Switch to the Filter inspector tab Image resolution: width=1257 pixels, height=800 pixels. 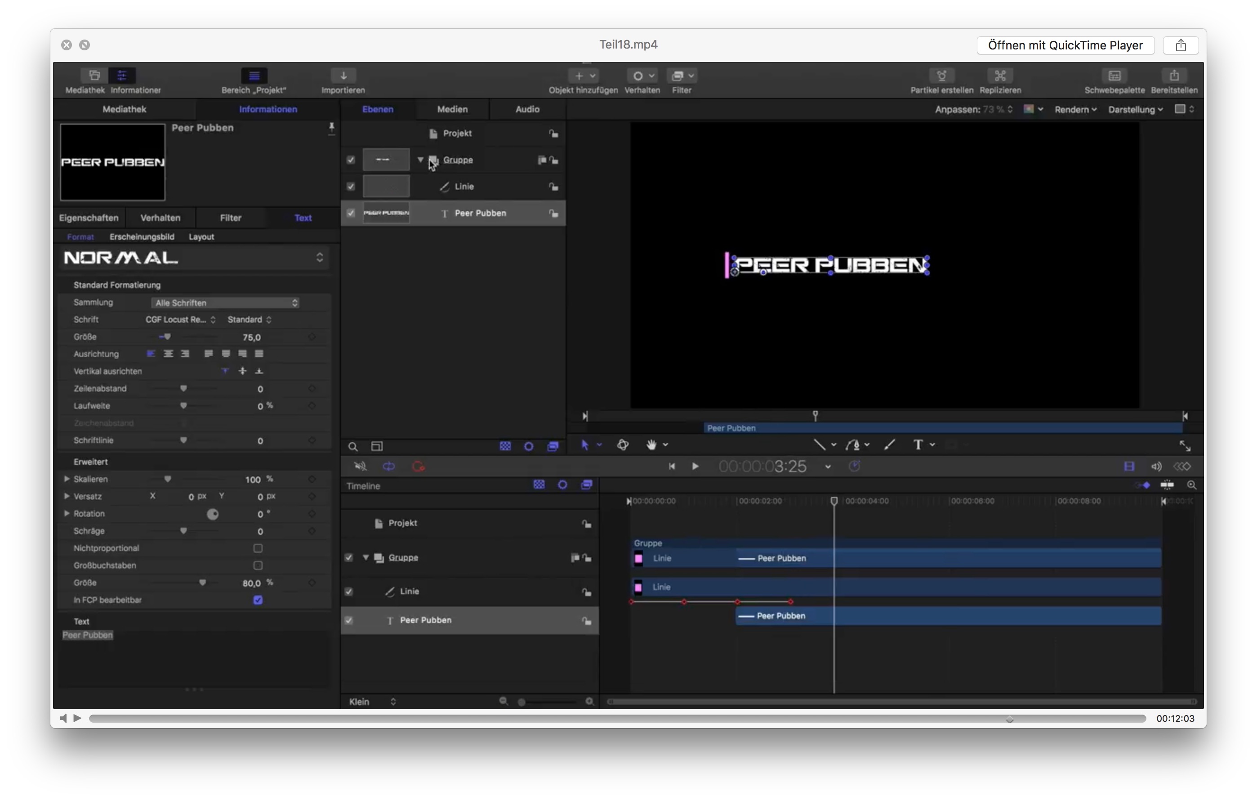230,218
